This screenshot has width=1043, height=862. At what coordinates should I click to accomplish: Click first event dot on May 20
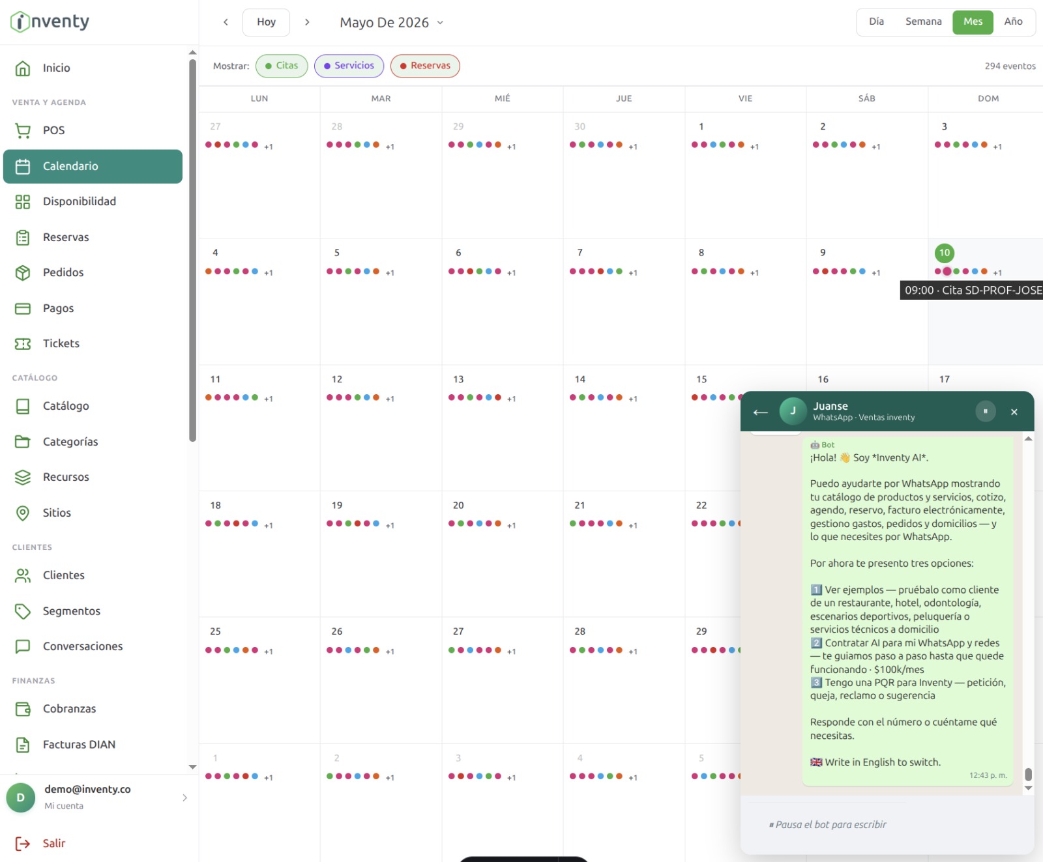(452, 523)
